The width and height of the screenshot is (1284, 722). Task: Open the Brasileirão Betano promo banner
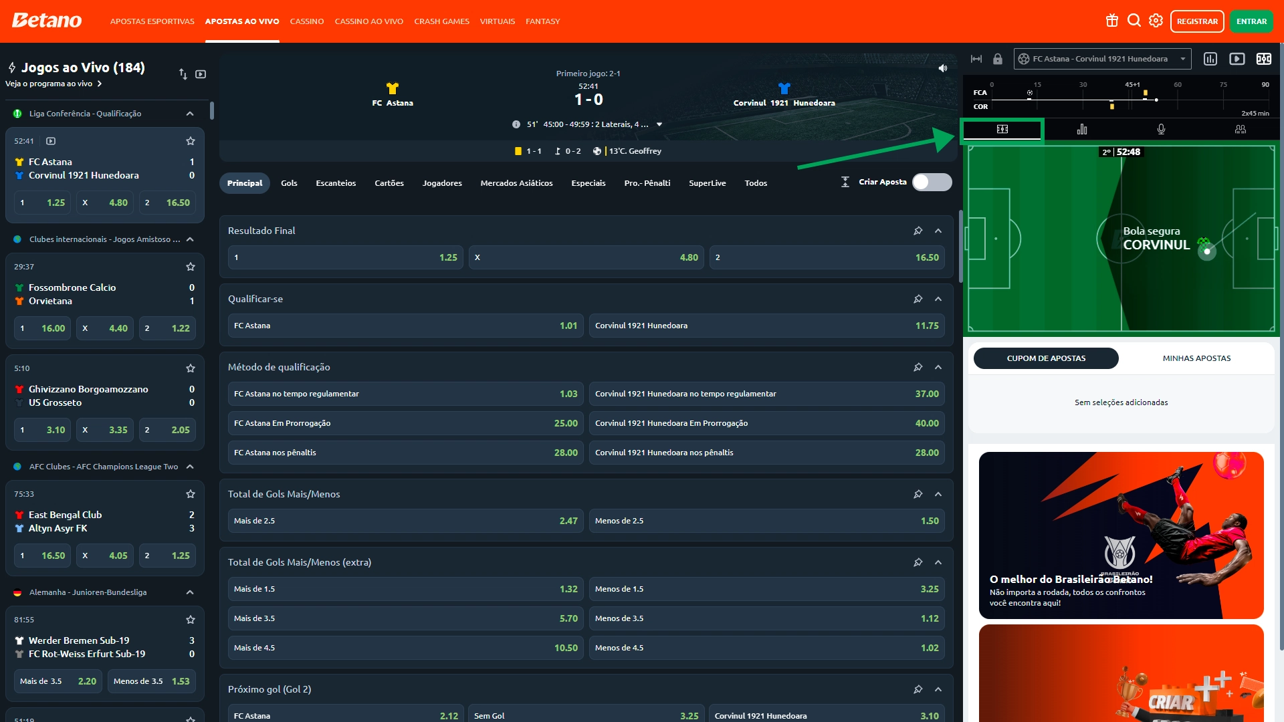click(x=1121, y=535)
